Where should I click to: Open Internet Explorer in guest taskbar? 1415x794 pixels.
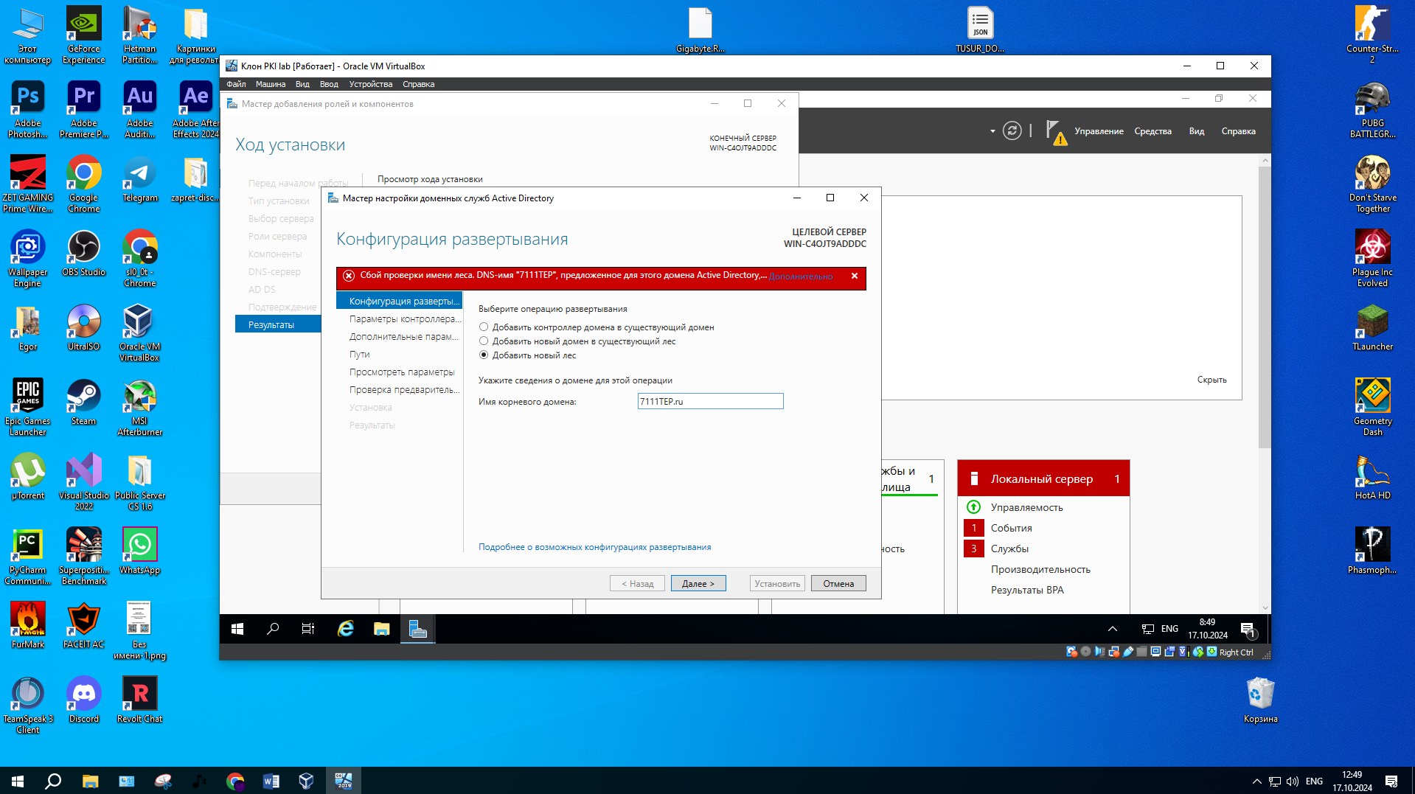tap(345, 629)
